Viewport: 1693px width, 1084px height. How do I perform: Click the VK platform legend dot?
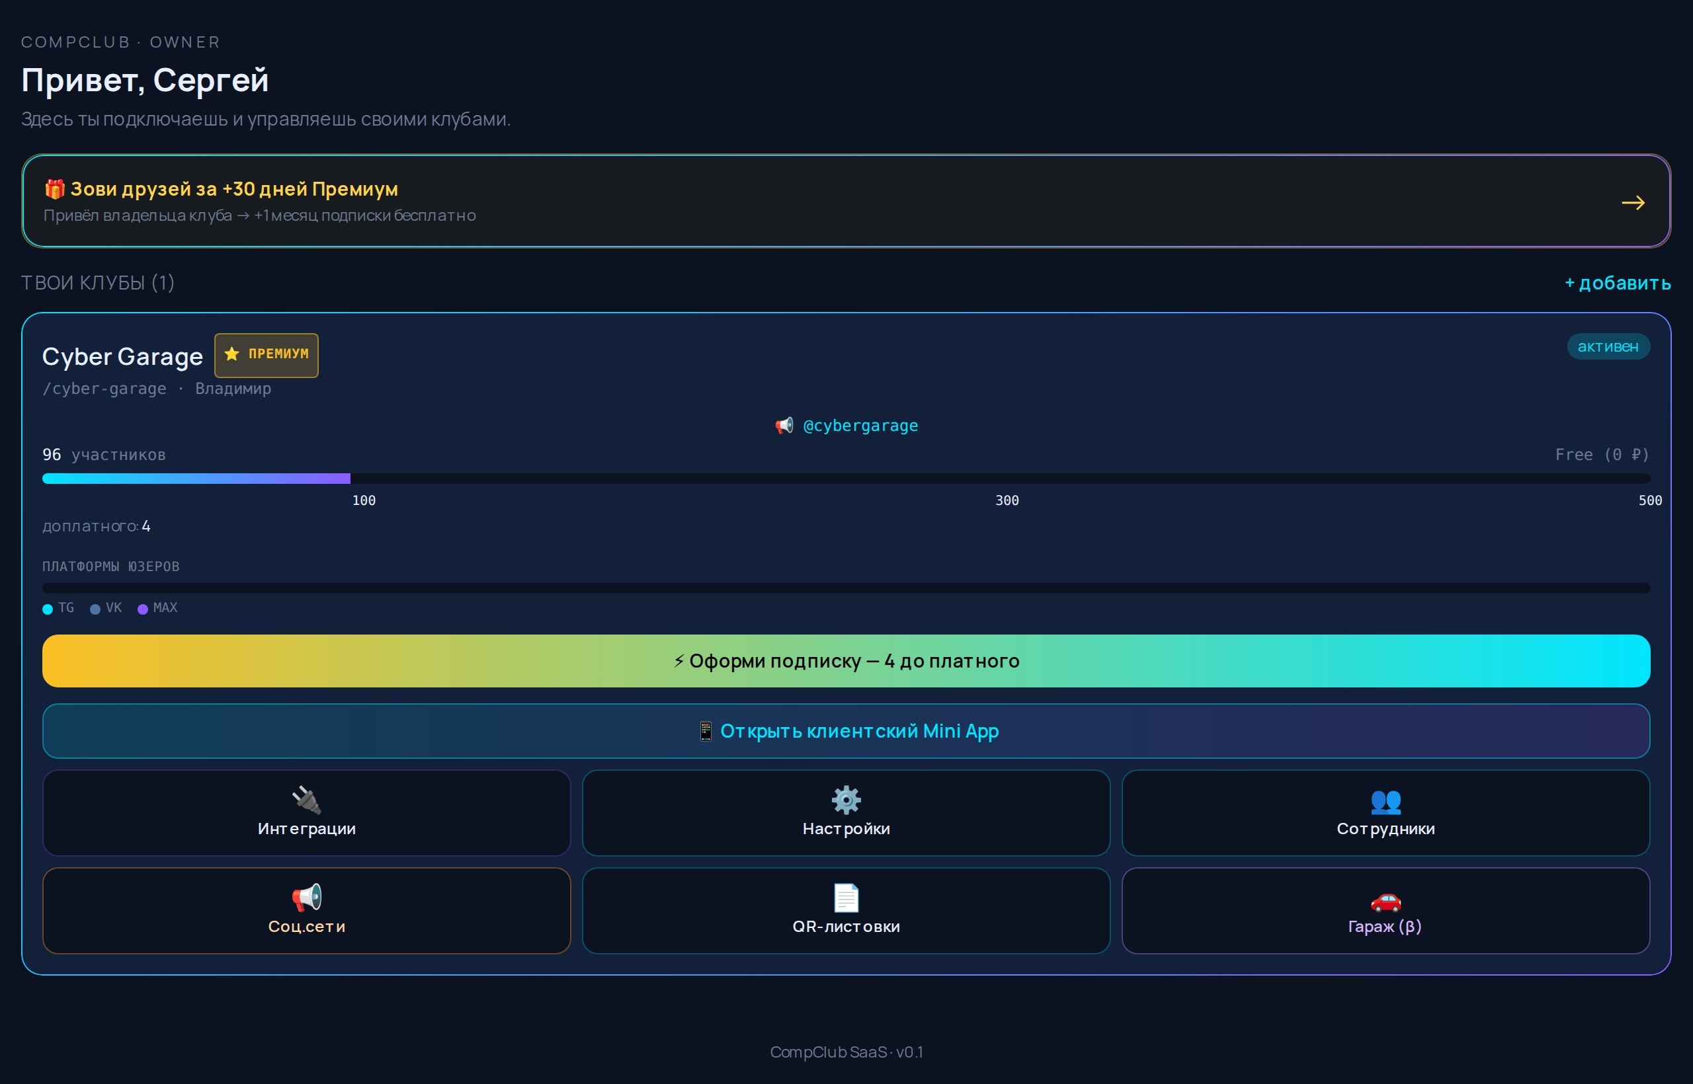click(x=95, y=609)
